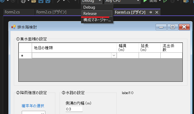The width and height of the screenshot is (194, 114).
Task: Click the new project icon in the toolbar
Action: (x=23, y=1)
